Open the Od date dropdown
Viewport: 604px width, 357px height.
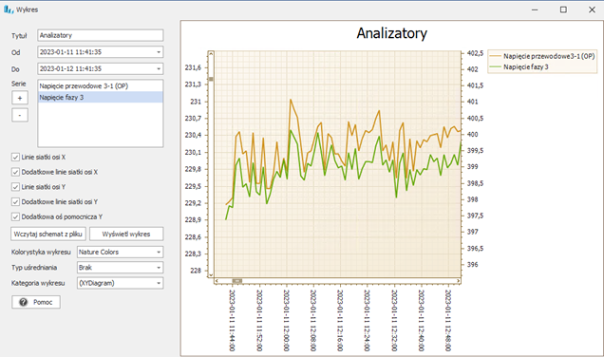(x=159, y=52)
